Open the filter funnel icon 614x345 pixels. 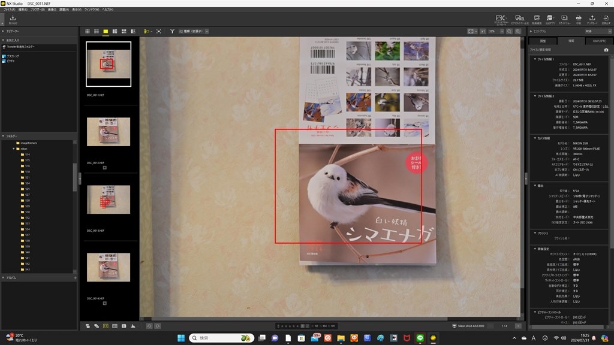point(172,31)
